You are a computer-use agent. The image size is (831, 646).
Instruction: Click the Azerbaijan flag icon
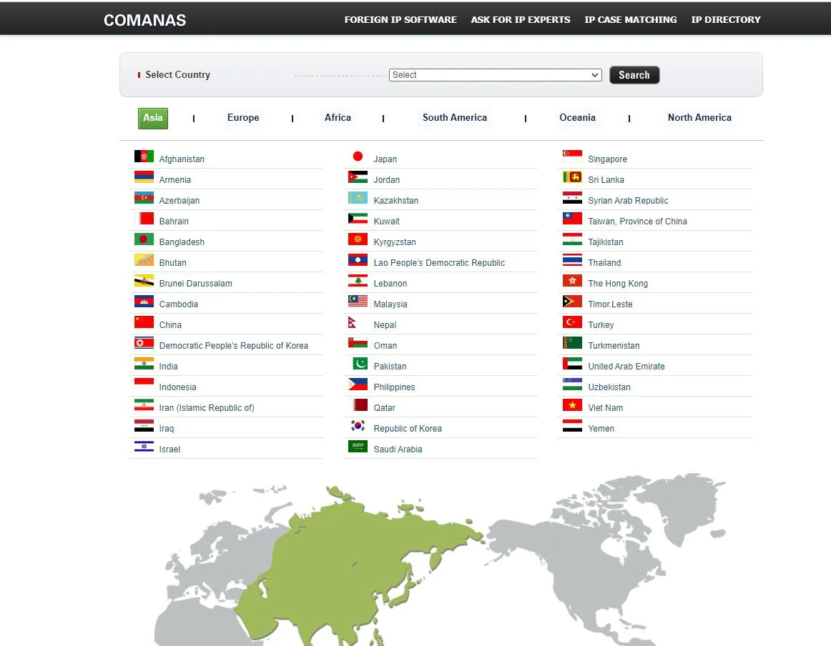[144, 197]
